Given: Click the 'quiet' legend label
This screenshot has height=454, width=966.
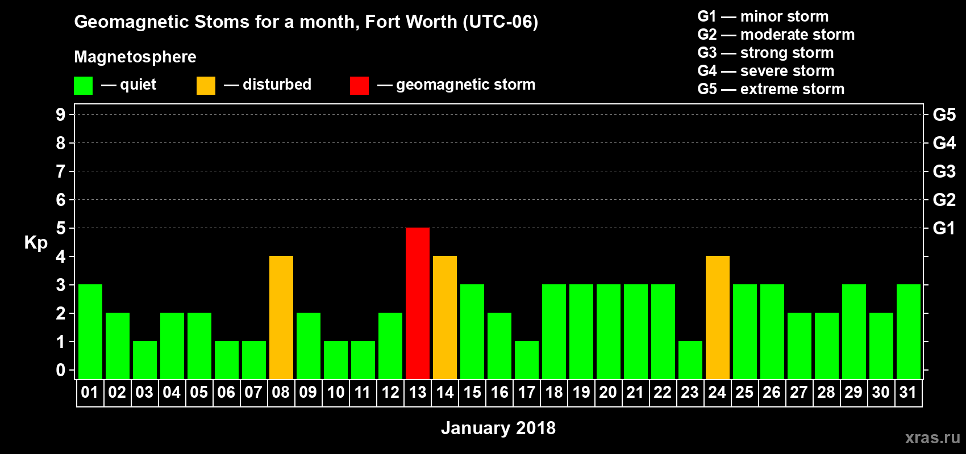Looking at the screenshot, I should point(138,85).
